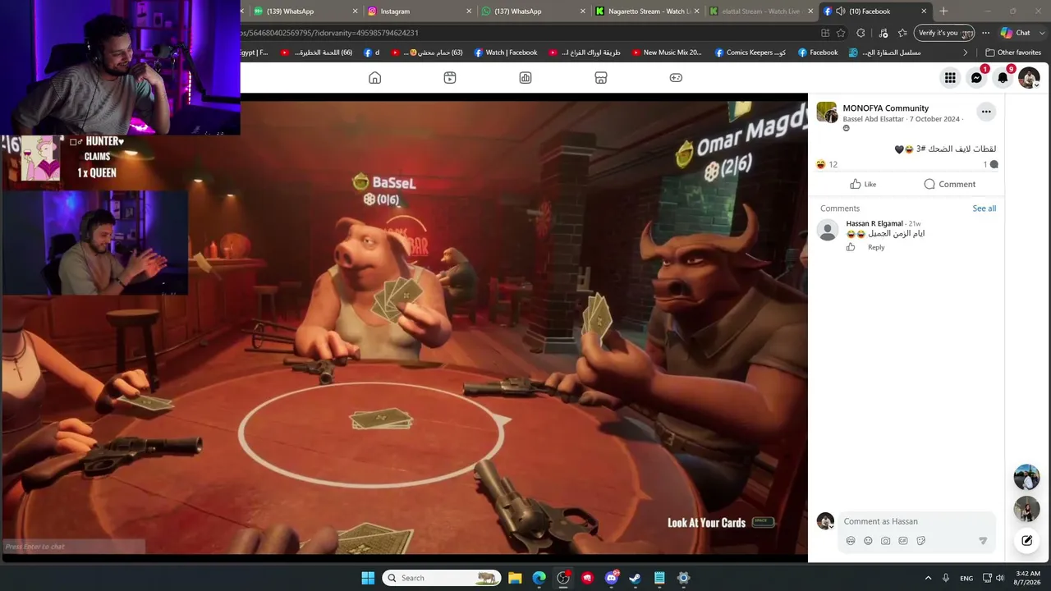Viewport: 1051px width, 591px height.
Task: Open Facebook Gaming icon
Action: pyautogui.click(x=676, y=77)
